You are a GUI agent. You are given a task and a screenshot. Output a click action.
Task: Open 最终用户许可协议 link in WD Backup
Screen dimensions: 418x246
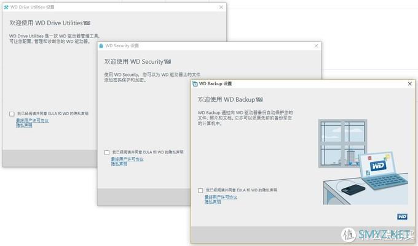tap(221, 197)
